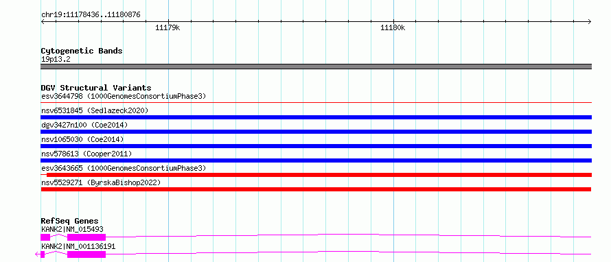Open variant nsv5529271 (ByrskaBishop2022) label
Viewport: 611px width, 262px height.
click(100, 182)
